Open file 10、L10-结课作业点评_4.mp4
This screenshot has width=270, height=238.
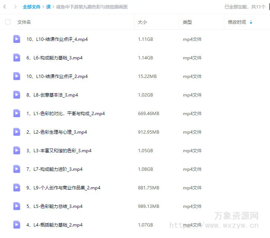click(x=57, y=39)
